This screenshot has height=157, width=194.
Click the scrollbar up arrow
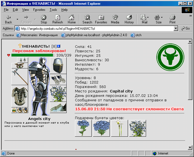(x=190, y=42)
